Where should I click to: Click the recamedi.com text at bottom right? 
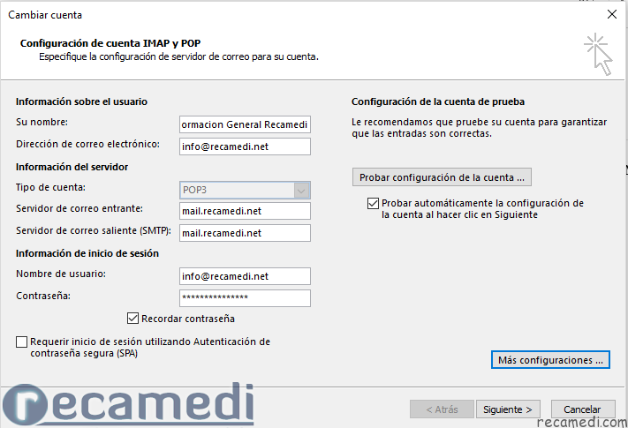point(582,422)
